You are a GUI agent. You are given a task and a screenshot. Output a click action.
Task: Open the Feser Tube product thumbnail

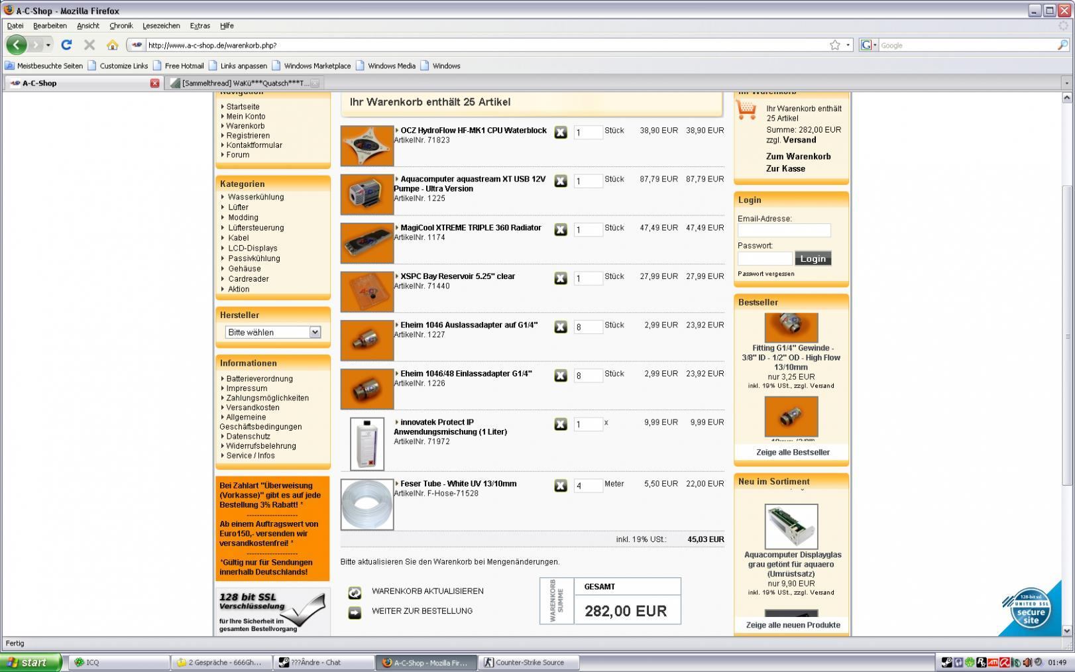click(367, 504)
